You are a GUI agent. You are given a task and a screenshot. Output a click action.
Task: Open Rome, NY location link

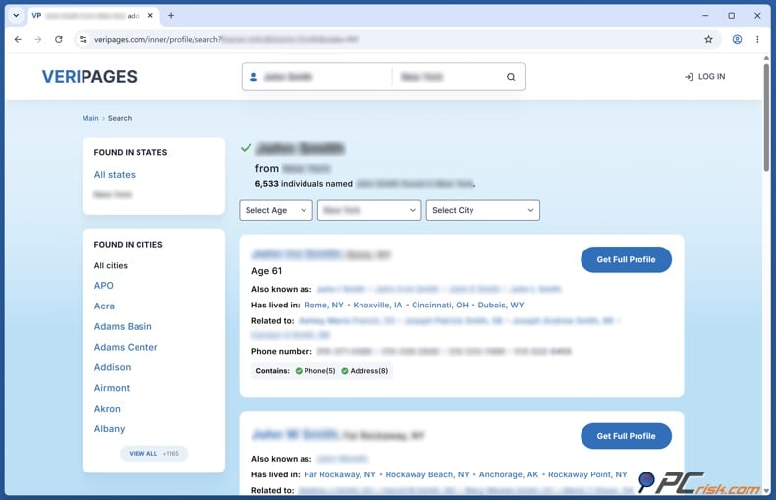point(324,305)
